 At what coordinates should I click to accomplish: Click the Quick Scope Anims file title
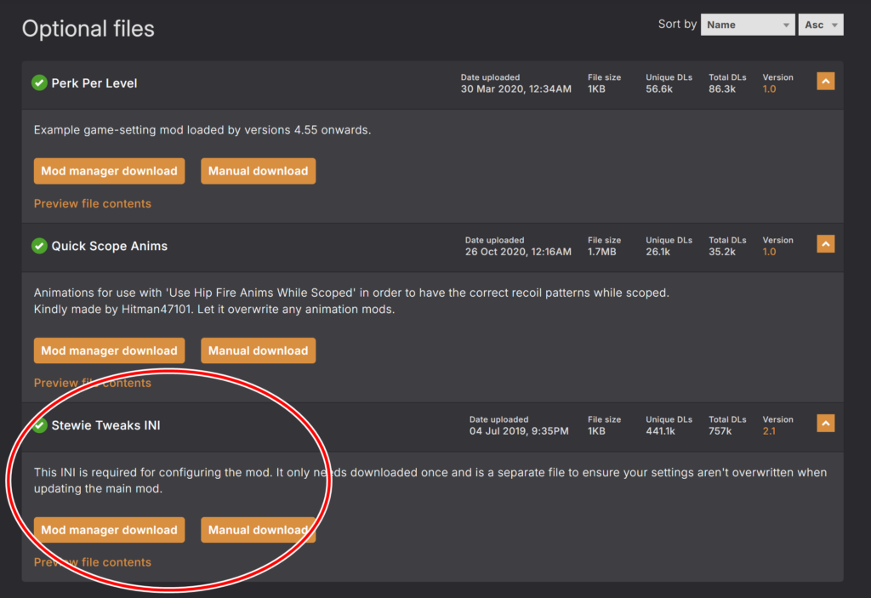tap(110, 246)
